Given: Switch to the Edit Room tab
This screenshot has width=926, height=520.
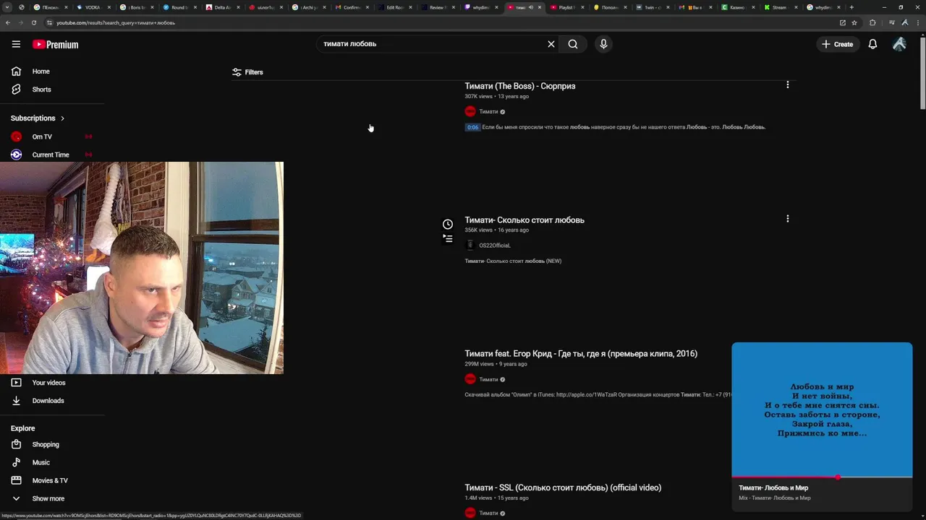Looking at the screenshot, I should (x=395, y=7).
